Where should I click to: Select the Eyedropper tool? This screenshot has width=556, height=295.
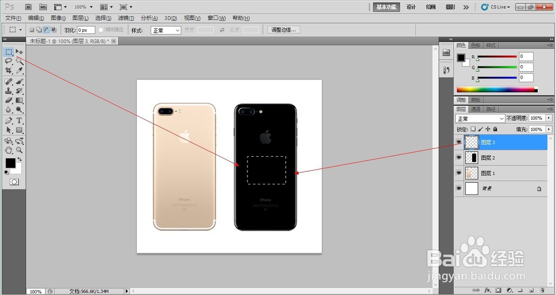[19, 70]
